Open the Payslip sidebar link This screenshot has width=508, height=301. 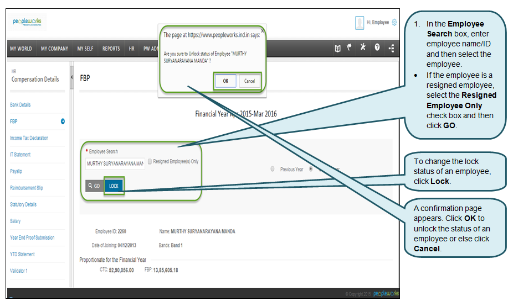coord(16,171)
